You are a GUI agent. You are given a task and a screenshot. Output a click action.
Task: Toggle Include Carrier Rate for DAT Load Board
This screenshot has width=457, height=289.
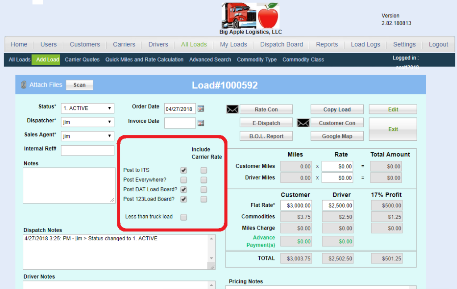(204, 190)
